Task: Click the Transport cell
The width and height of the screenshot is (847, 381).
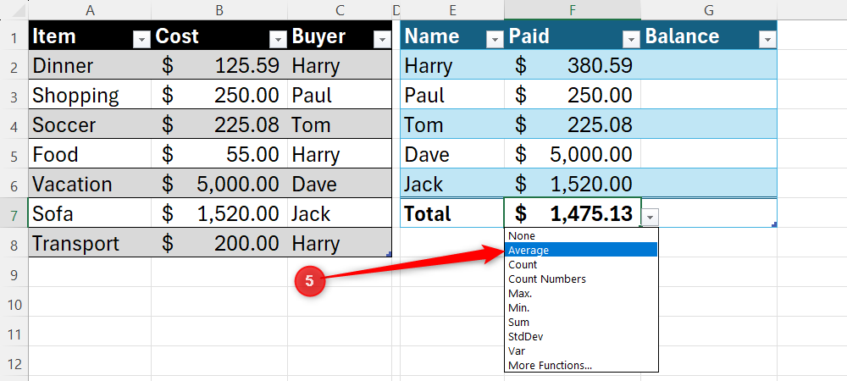Action: pyautogui.click(x=90, y=243)
